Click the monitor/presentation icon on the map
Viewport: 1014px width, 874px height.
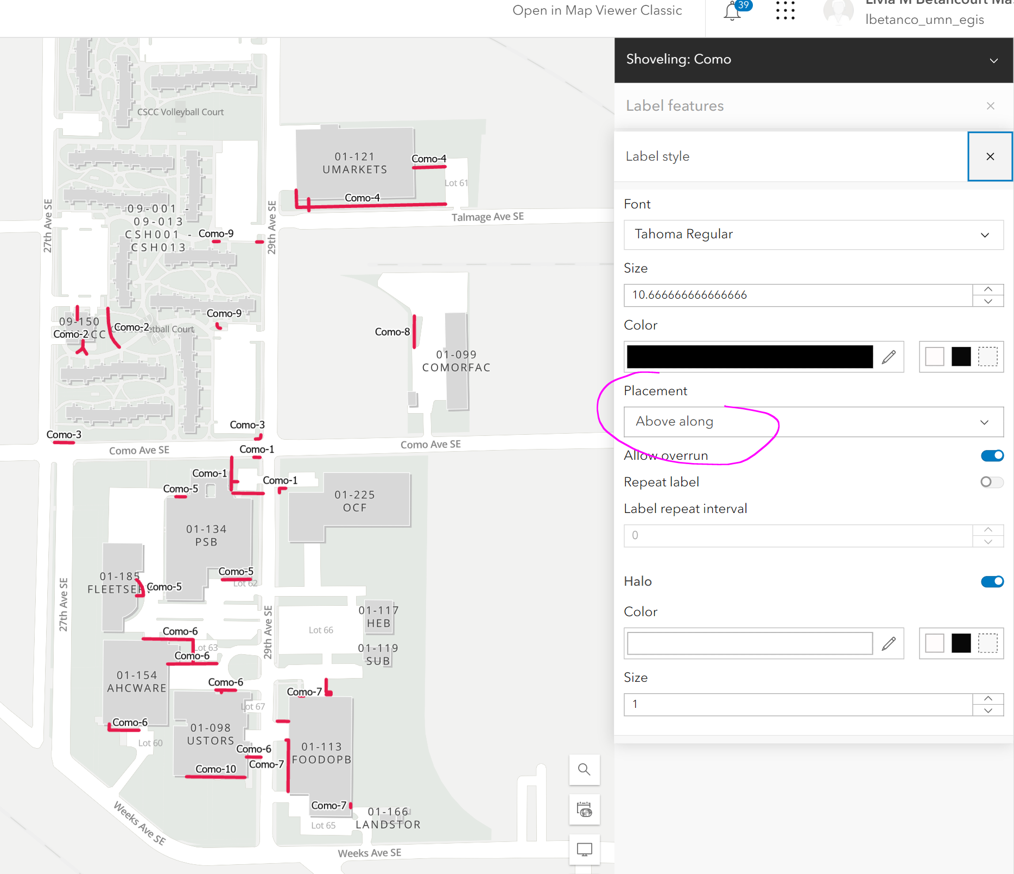584,850
